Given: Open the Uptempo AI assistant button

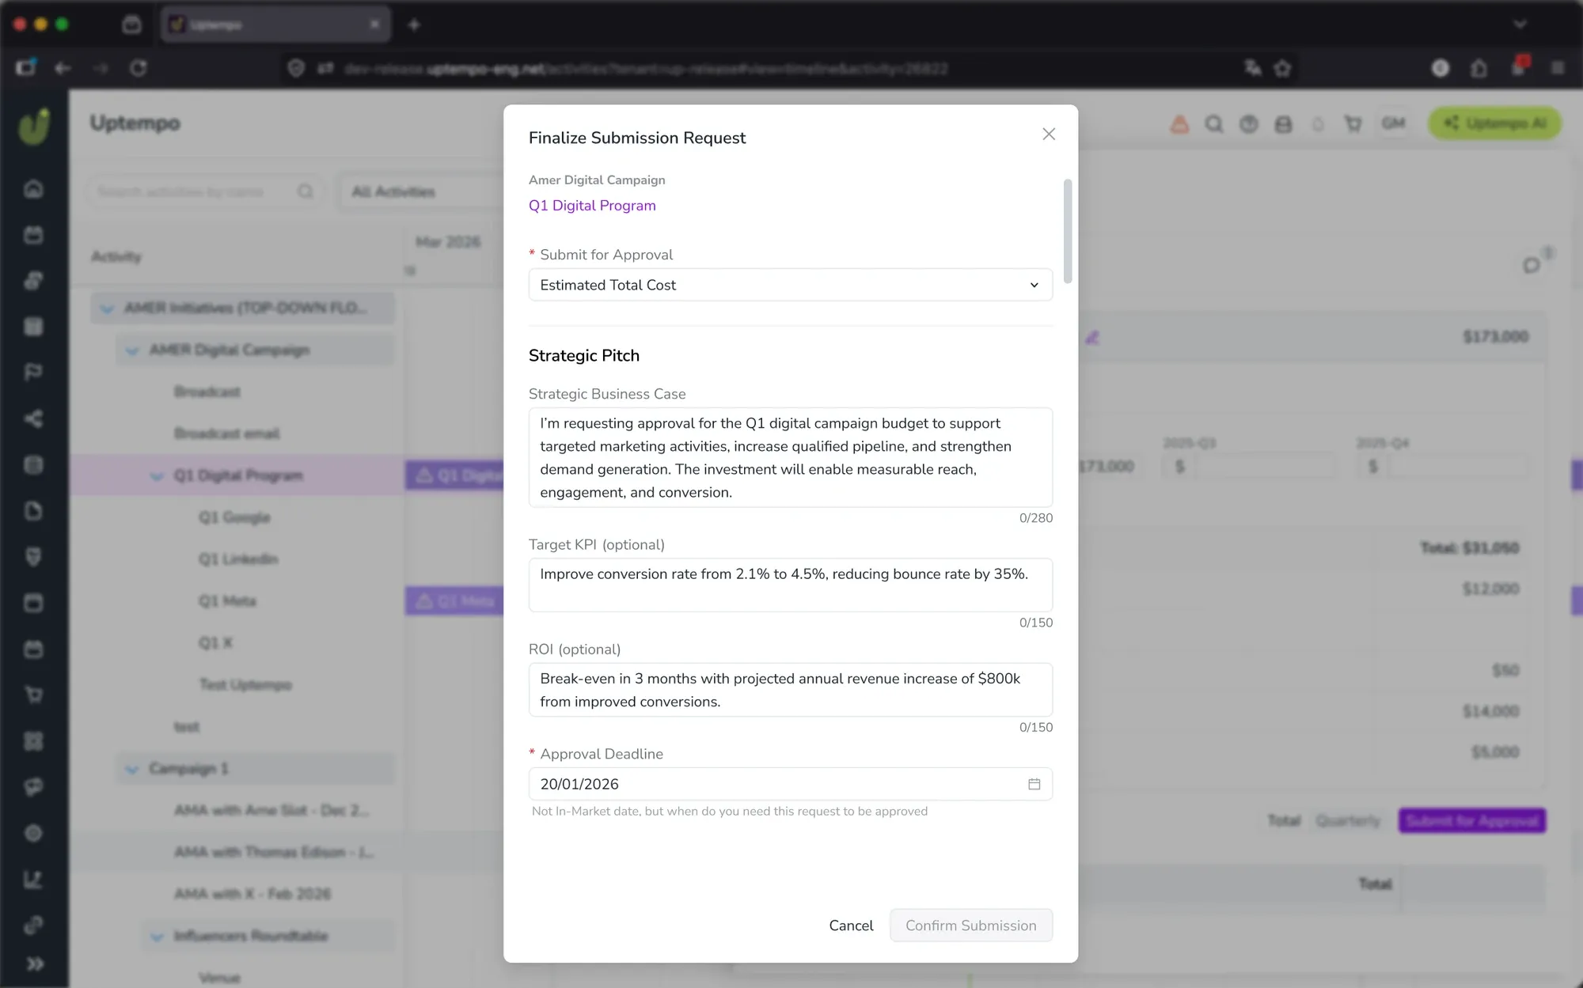Looking at the screenshot, I should click(1494, 123).
